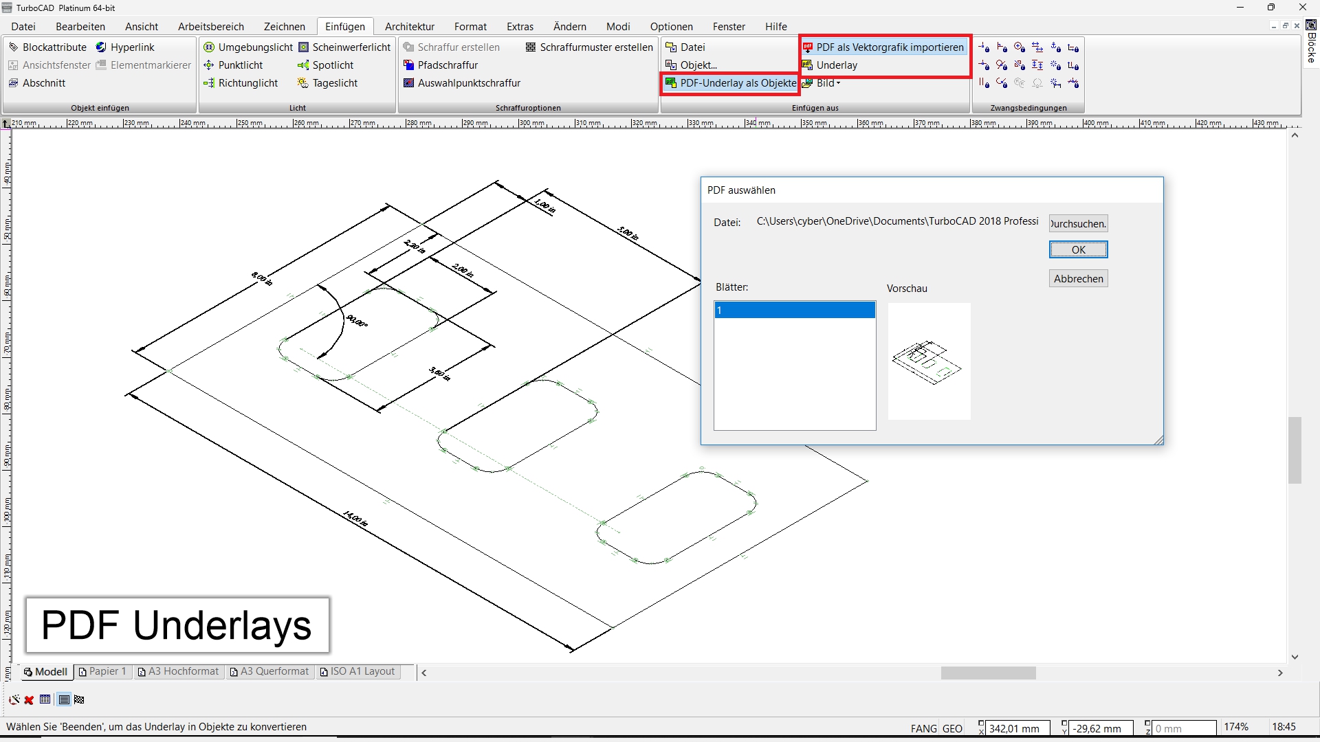The height and width of the screenshot is (742, 1320).
Task: Switch to the ISO A1 Layout tab
Action: pyautogui.click(x=357, y=672)
